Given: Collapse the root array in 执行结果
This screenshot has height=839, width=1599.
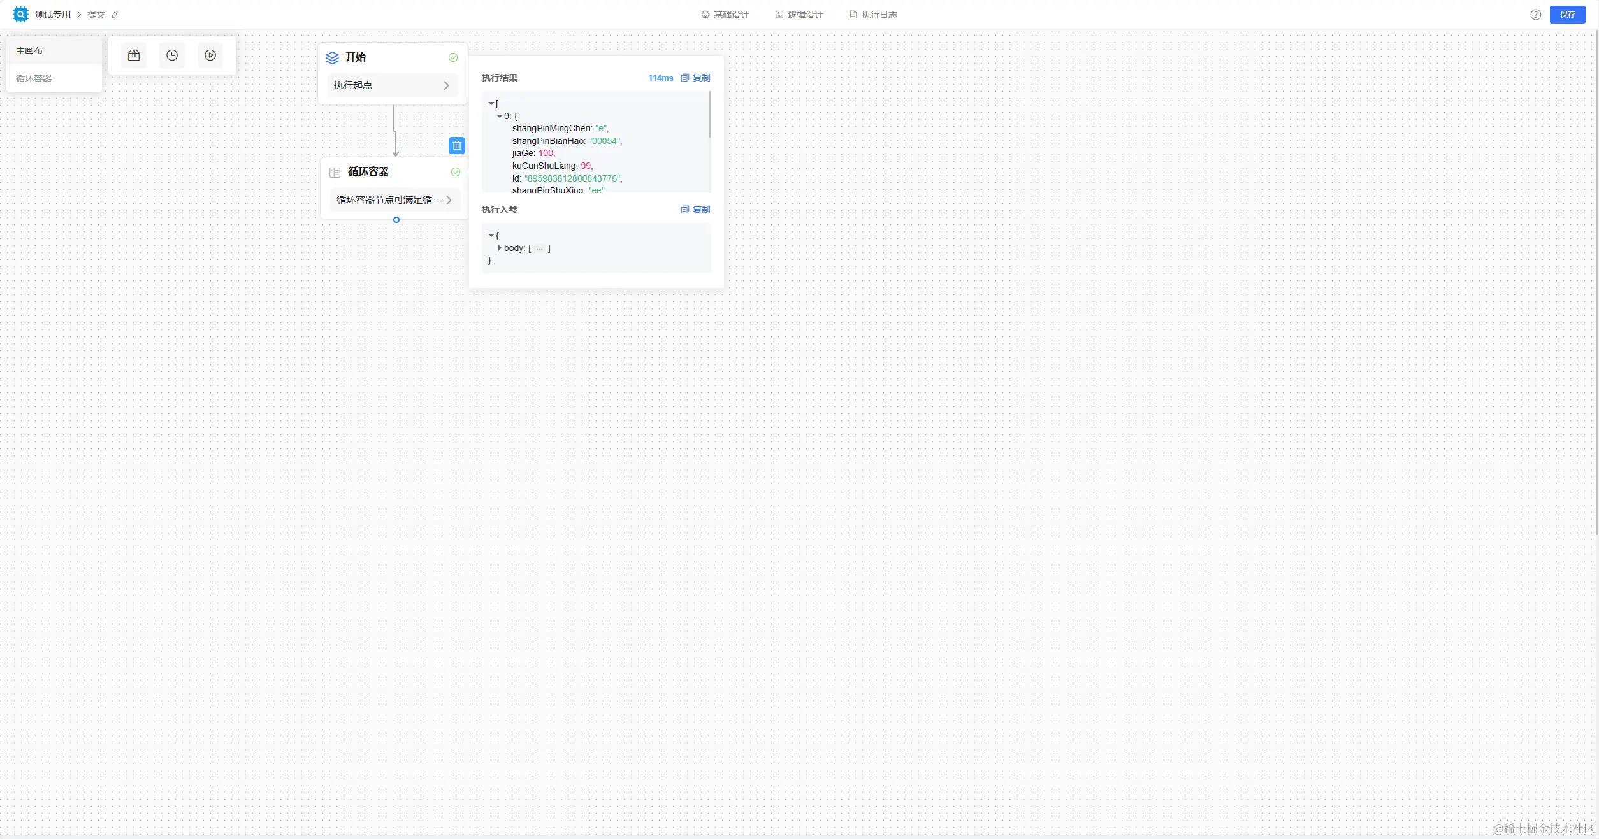Looking at the screenshot, I should click(491, 103).
